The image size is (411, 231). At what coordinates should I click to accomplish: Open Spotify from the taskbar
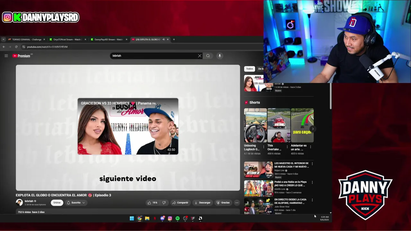[178, 218]
